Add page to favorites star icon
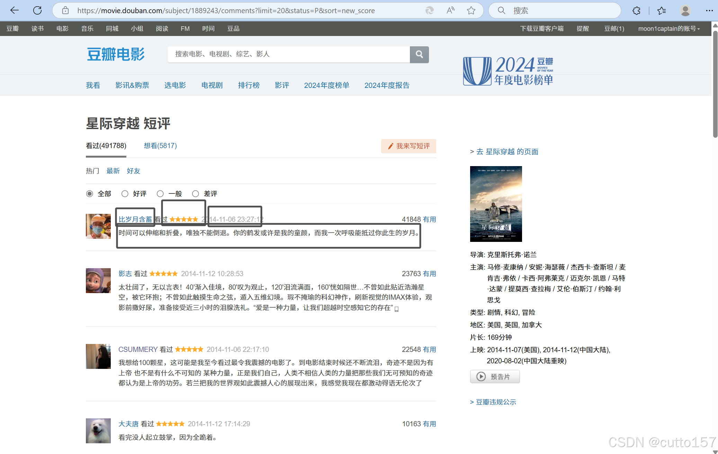 point(471,10)
